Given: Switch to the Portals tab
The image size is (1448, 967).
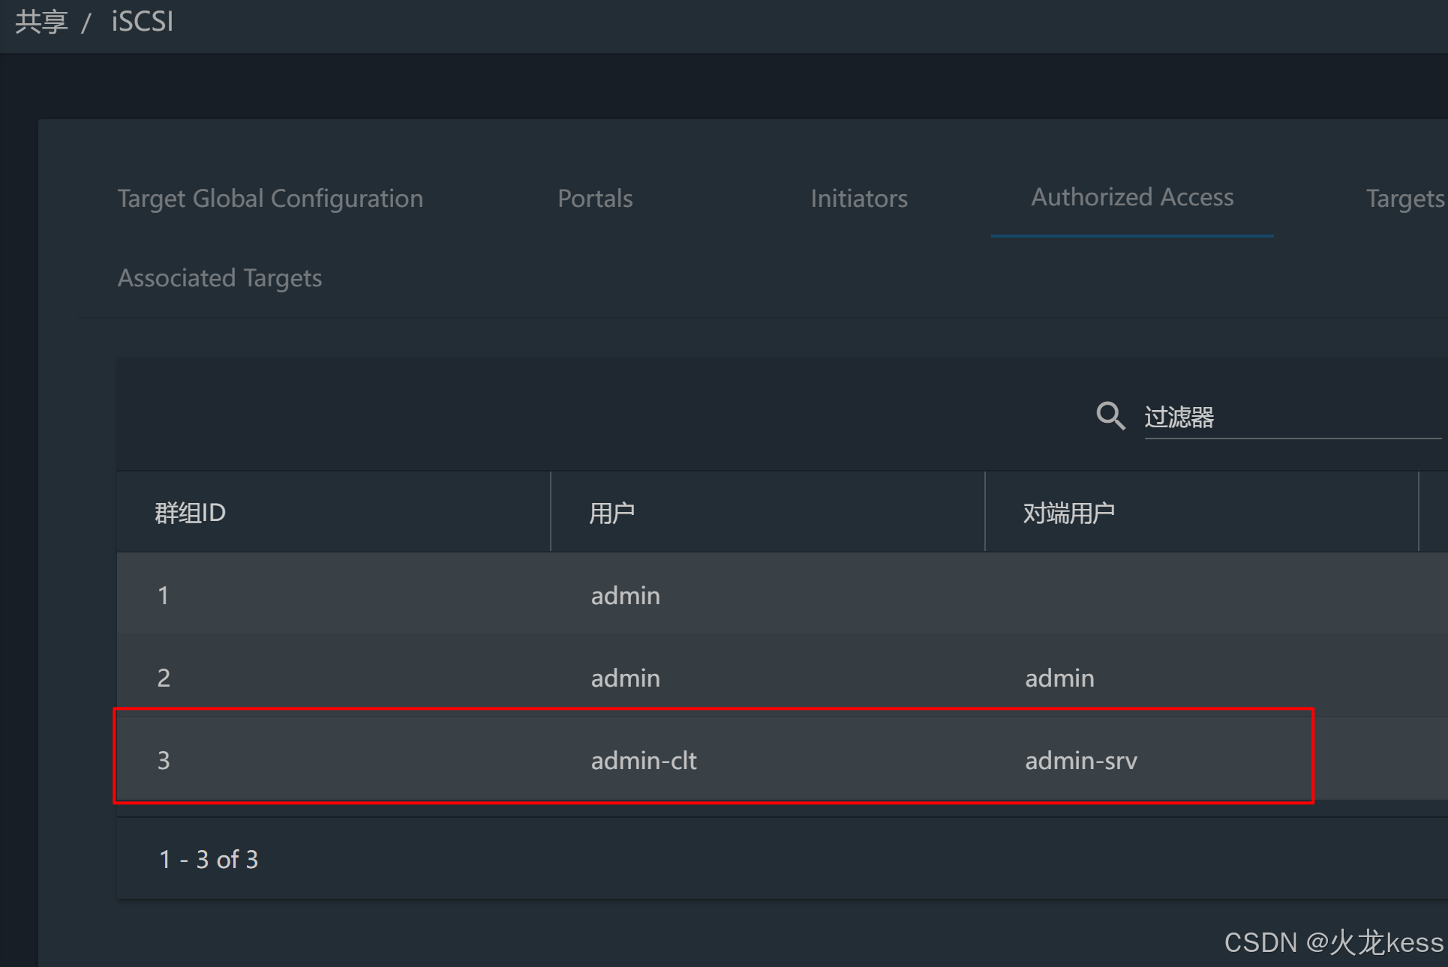Looking at the screenshot, I should 595,199.
